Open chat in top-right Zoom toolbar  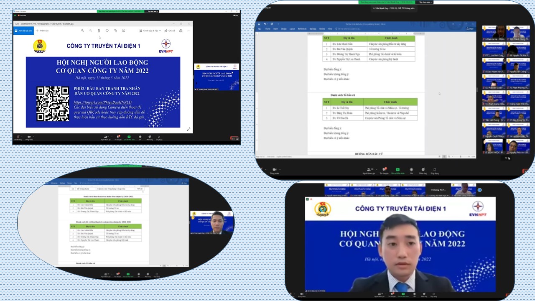[384, 171]
